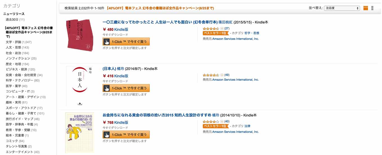Open the yellow 黄金の羽根 book cover
Viewport: 382px width, 155px height.
pos(79,133)
